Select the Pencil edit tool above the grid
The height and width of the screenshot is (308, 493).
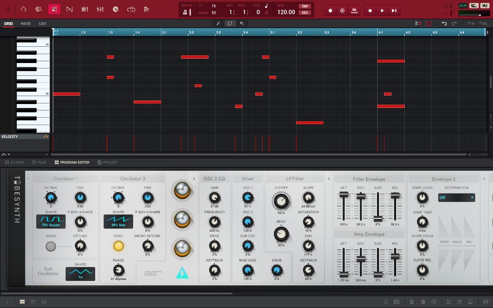click(x=218, y=23)
